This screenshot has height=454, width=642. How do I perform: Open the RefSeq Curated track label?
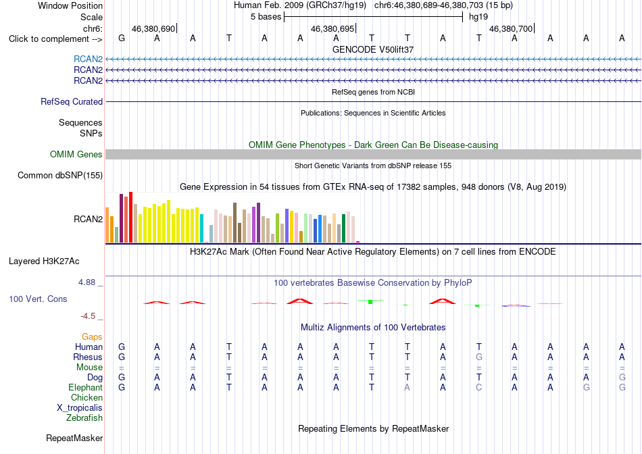click(x=72, y=101)
